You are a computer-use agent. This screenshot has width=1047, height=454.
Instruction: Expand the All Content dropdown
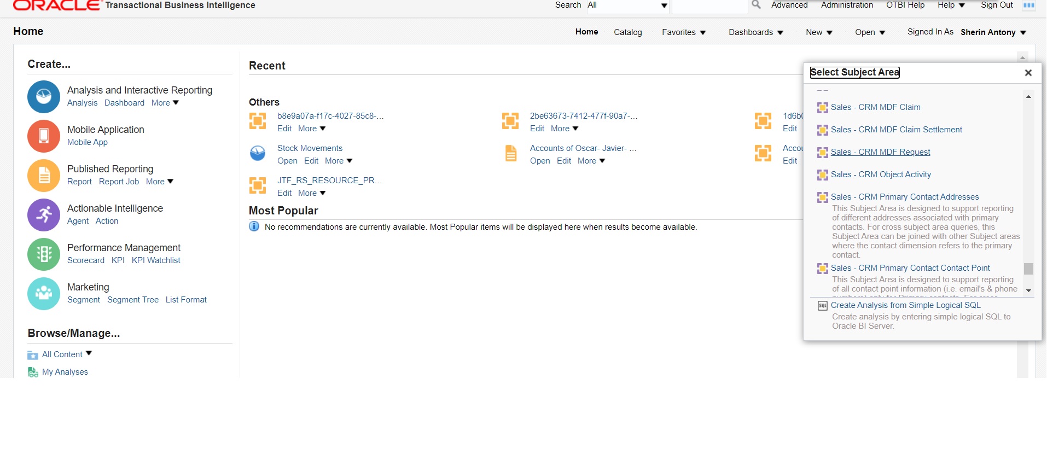[x=89, y=354]
